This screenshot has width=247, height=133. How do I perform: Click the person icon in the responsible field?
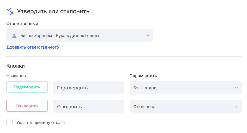14,36
